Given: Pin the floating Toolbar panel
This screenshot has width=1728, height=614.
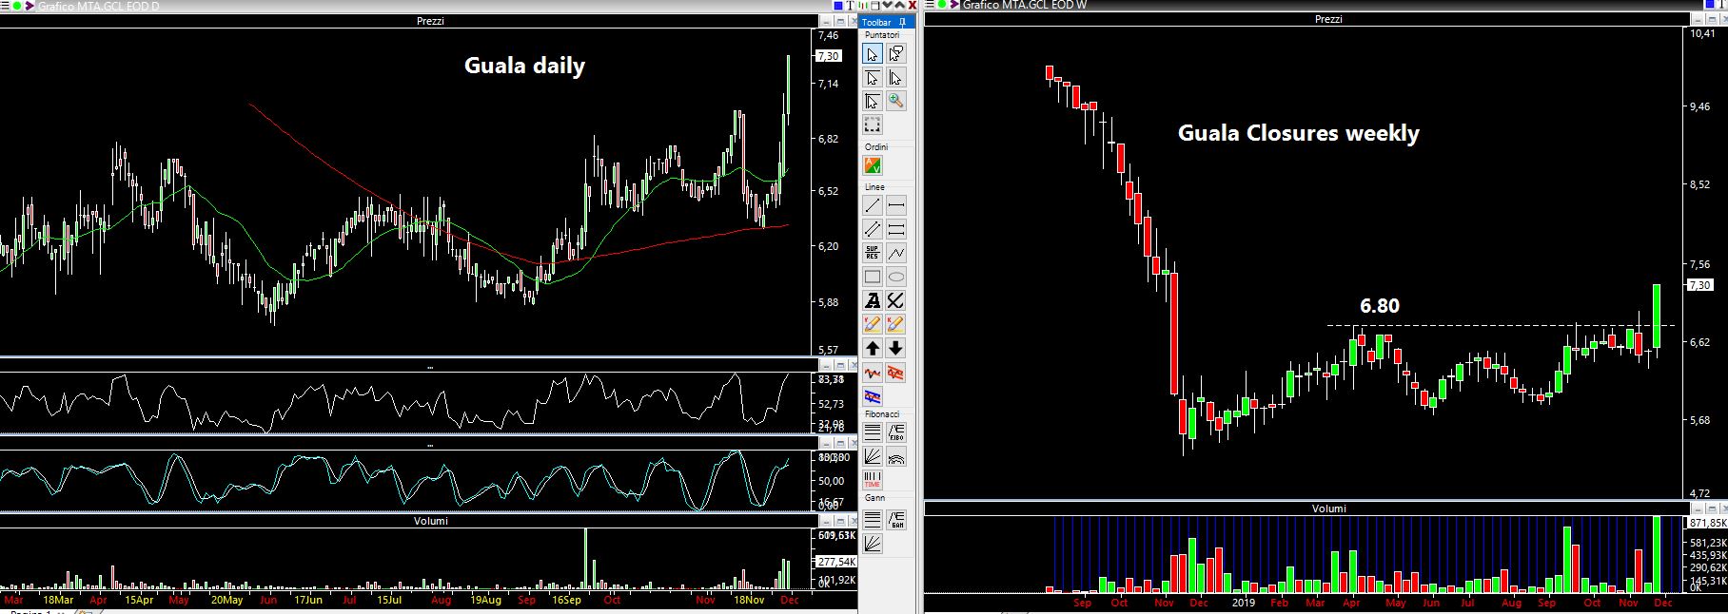Looking at the screenshot, I should click(902, 23).
